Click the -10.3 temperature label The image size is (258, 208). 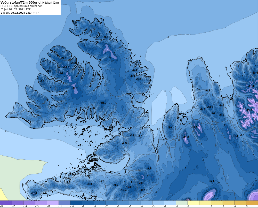click(x=123, y=190)
